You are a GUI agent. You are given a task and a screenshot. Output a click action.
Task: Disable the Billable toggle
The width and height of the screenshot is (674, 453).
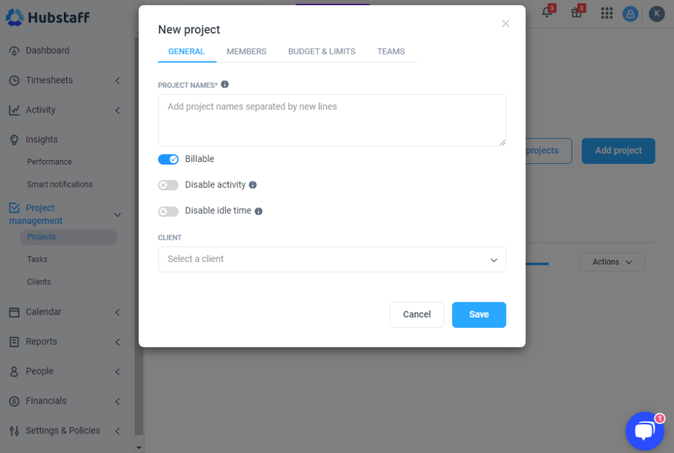[x=168, y=159]
